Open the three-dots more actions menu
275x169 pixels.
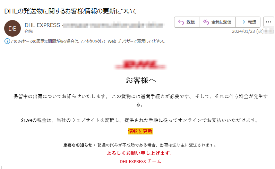point(268,22)
